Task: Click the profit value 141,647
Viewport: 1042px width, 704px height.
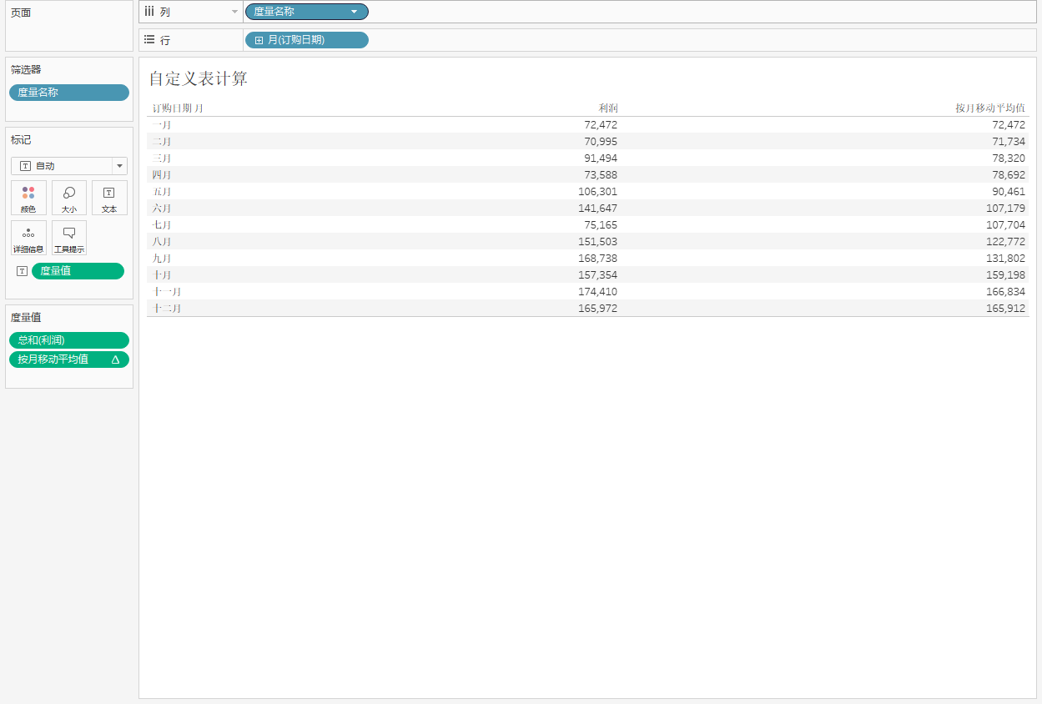Action: click(598, 209)
